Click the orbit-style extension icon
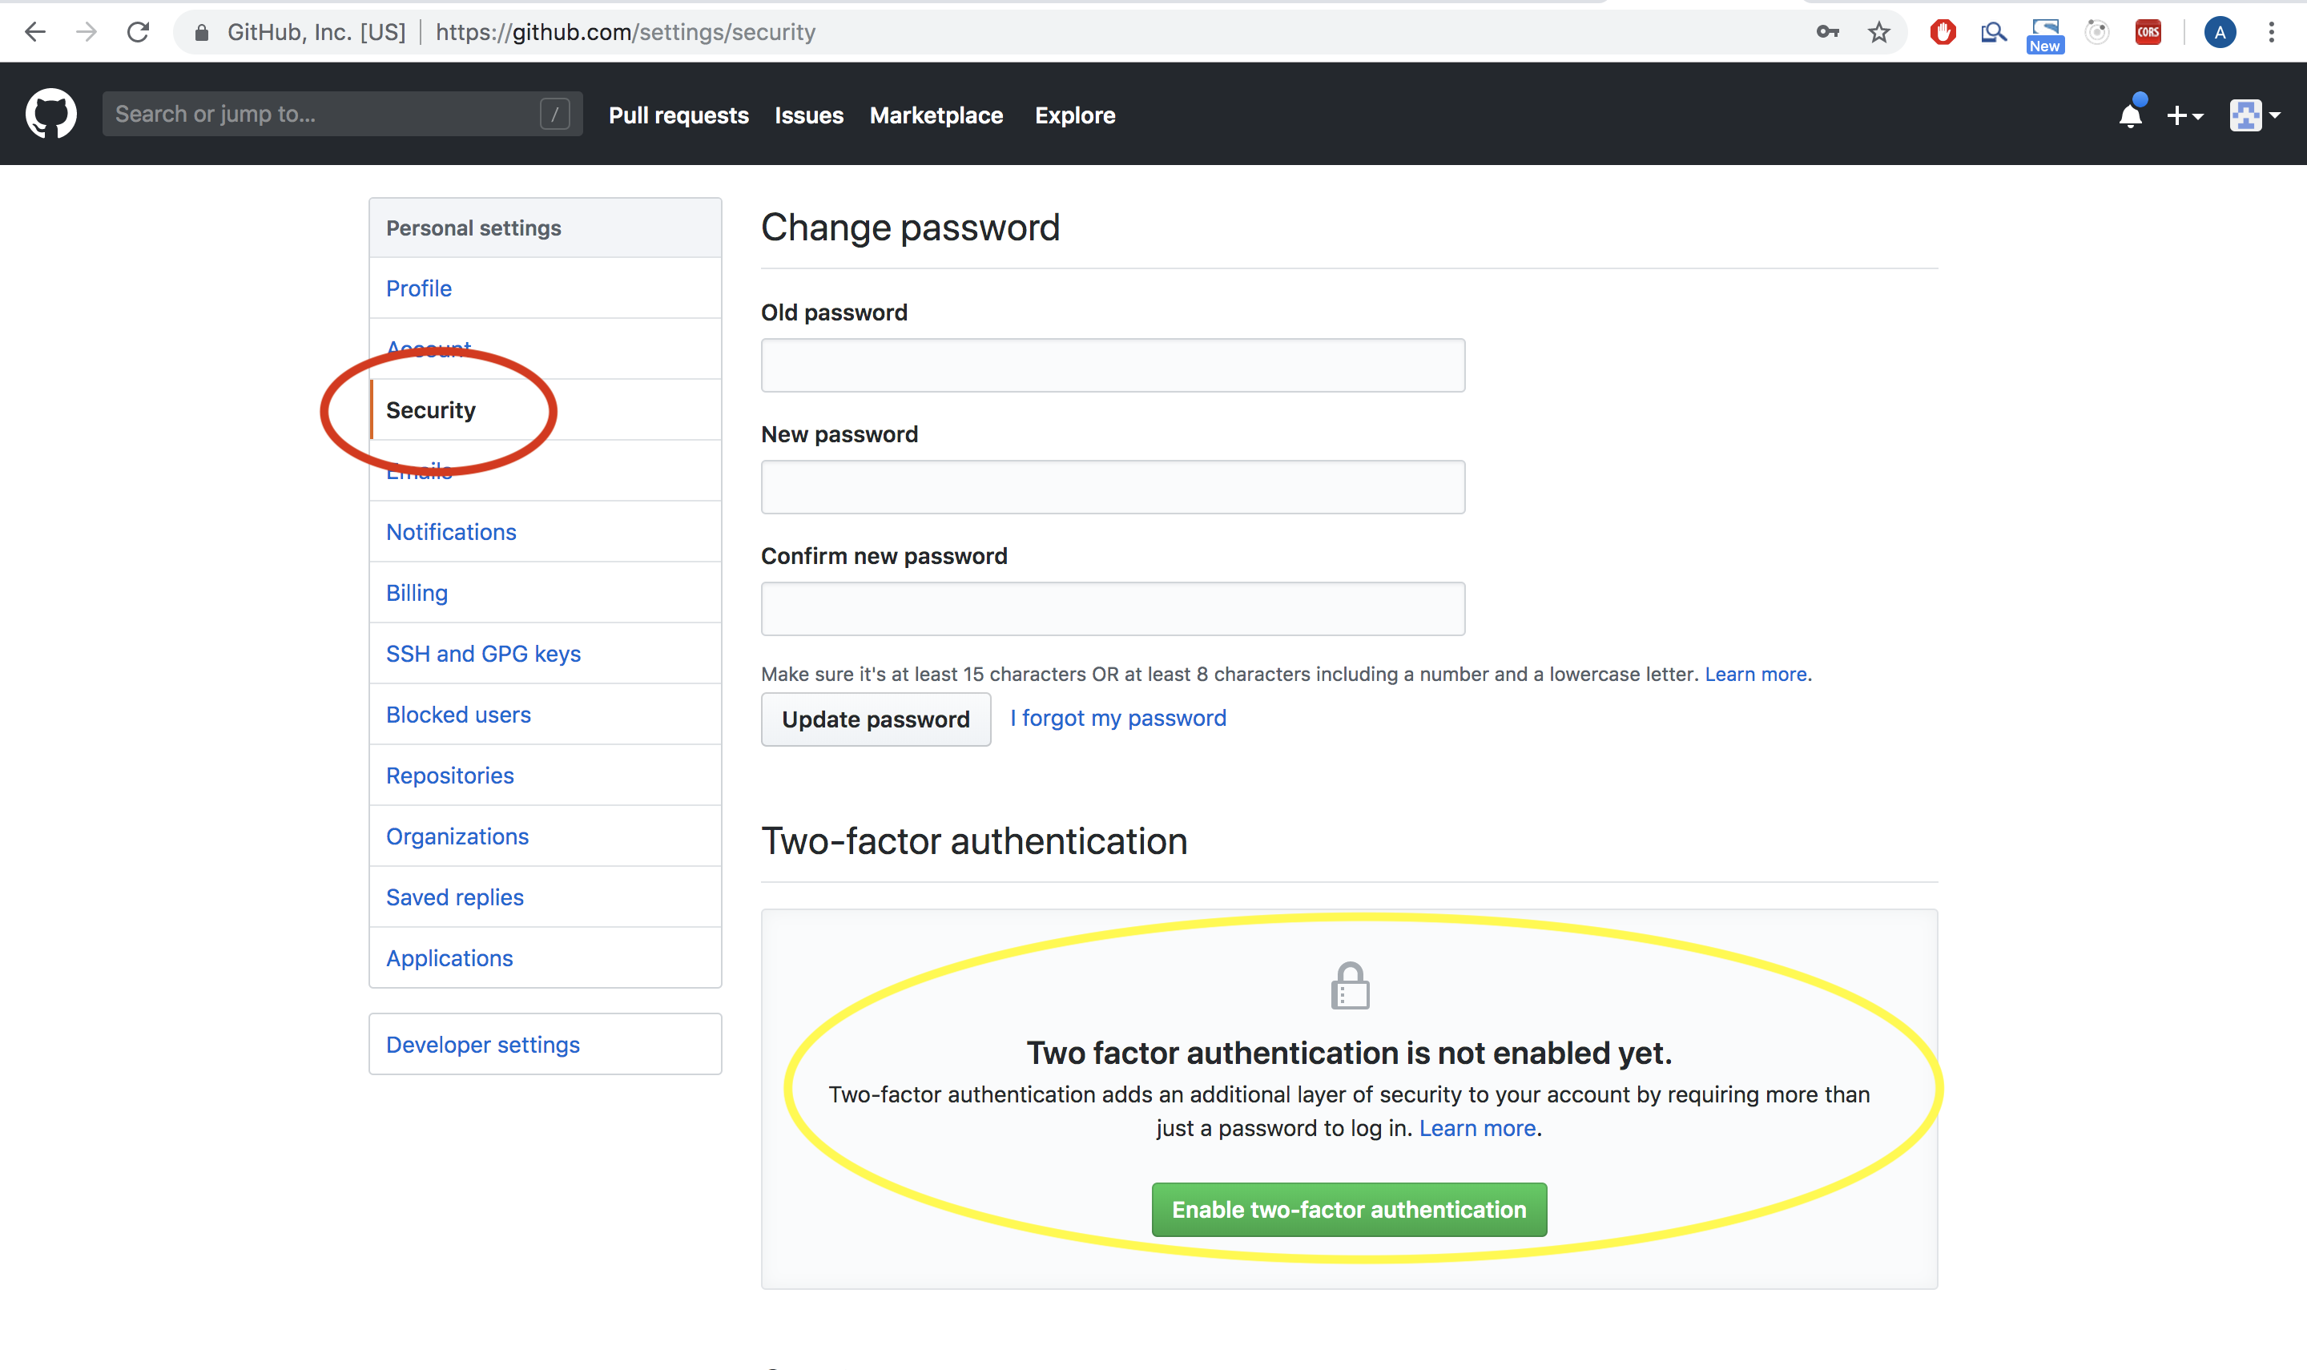The height and width of the screenshot is (1370, 2307). point(2096,31)
